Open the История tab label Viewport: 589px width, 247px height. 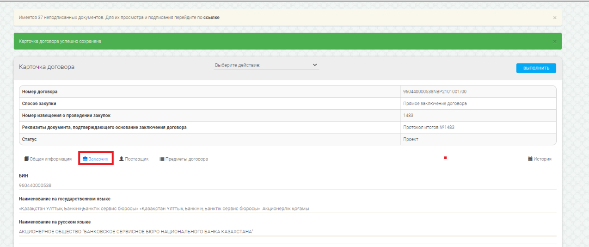point(543,159)
